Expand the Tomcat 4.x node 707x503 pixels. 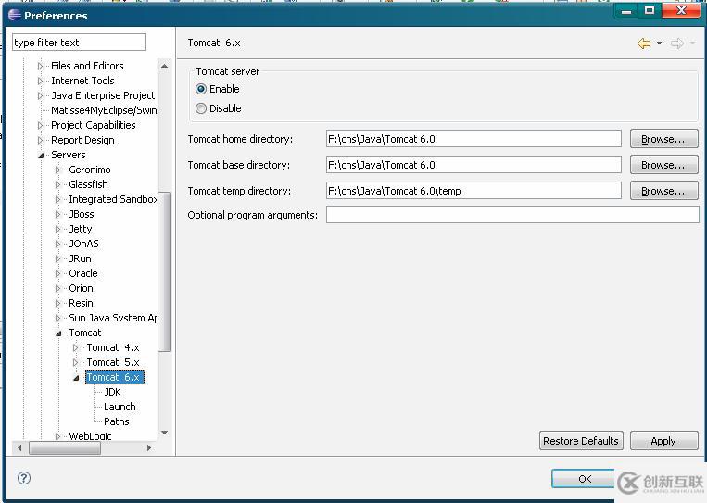(75, 348)
